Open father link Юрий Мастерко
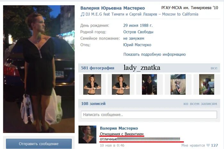Image resolution: width=224 pixels, height=149 pixels. (137, 45)
